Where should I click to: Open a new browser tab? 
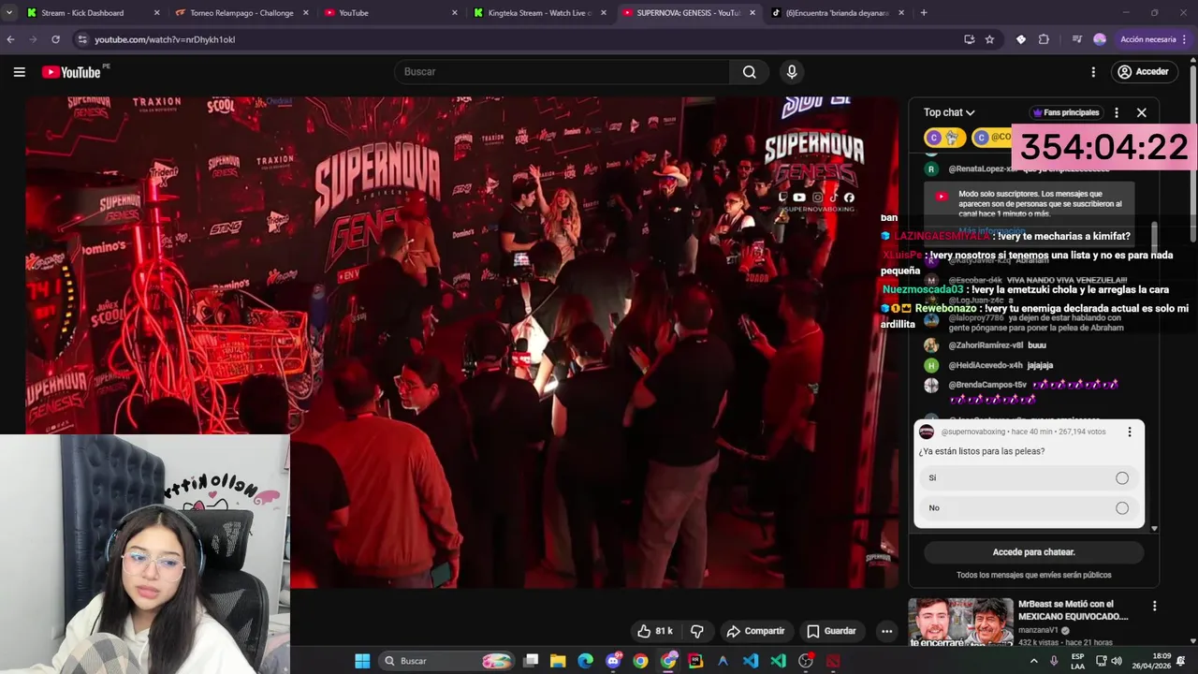(x=924, y=13)
